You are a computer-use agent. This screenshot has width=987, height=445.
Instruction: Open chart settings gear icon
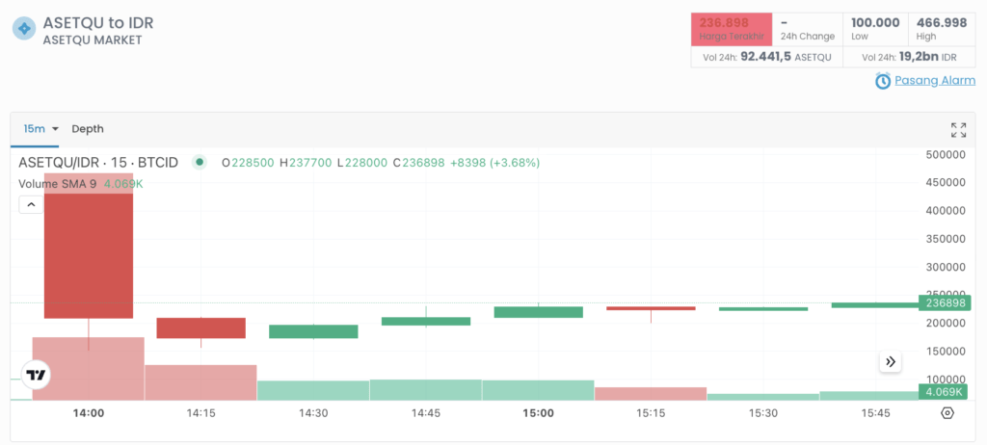(x=947, y=413)
